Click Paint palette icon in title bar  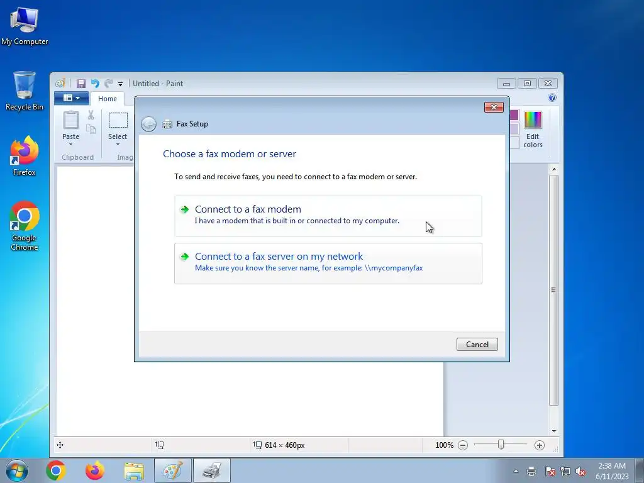pos(60,84)
